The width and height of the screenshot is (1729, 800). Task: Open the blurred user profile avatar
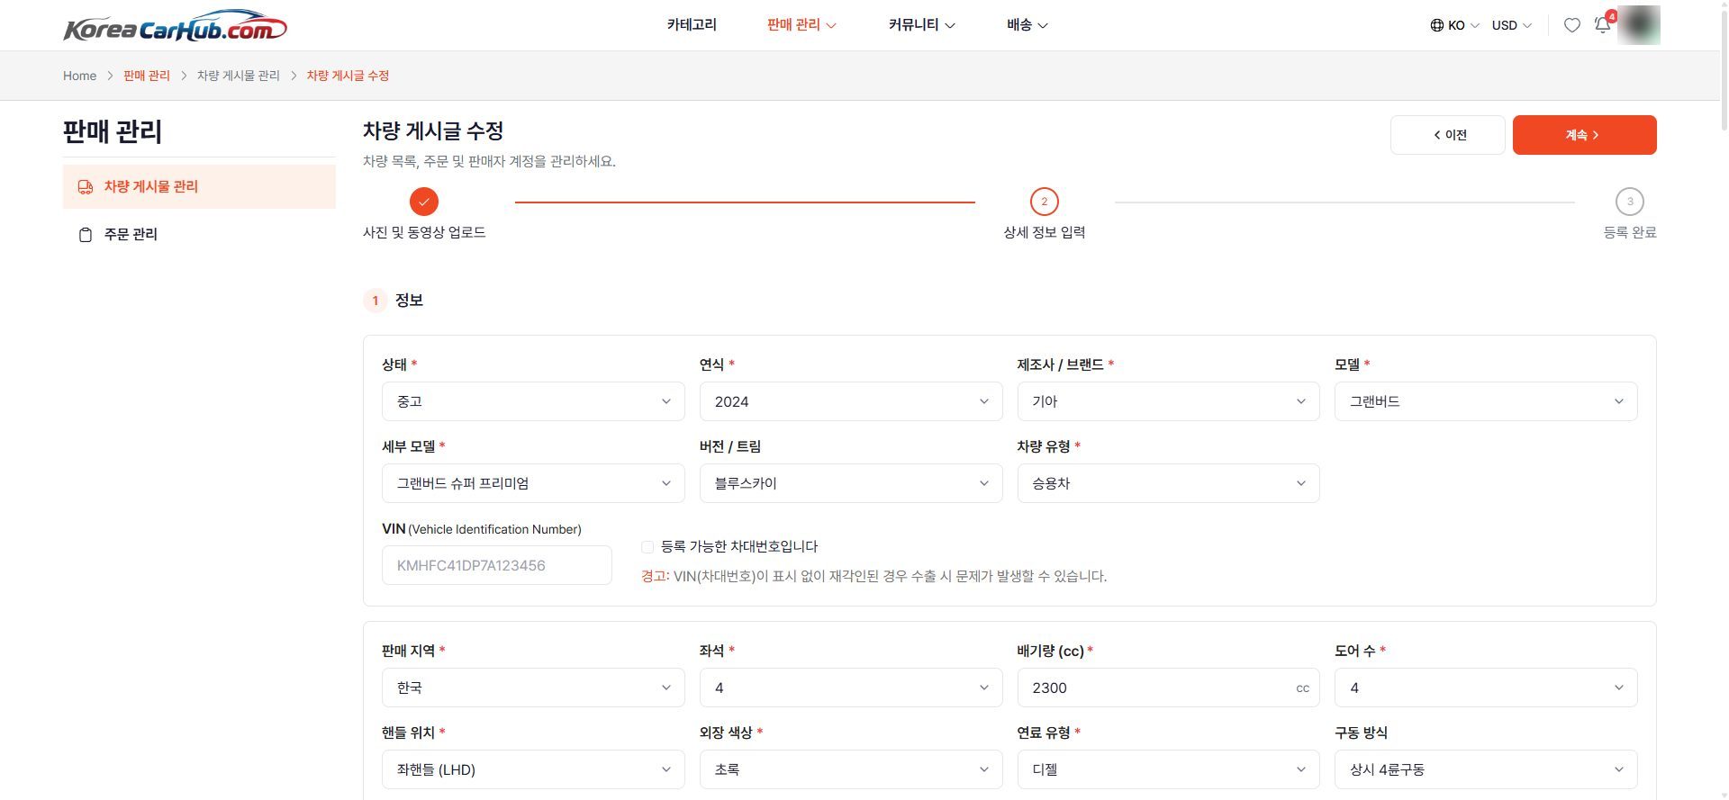1639,25
